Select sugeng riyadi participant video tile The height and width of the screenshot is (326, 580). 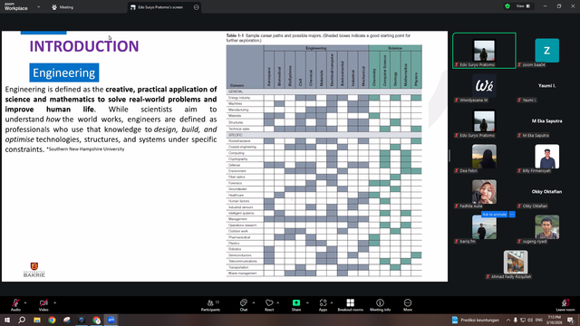click(x=546, y=227)
